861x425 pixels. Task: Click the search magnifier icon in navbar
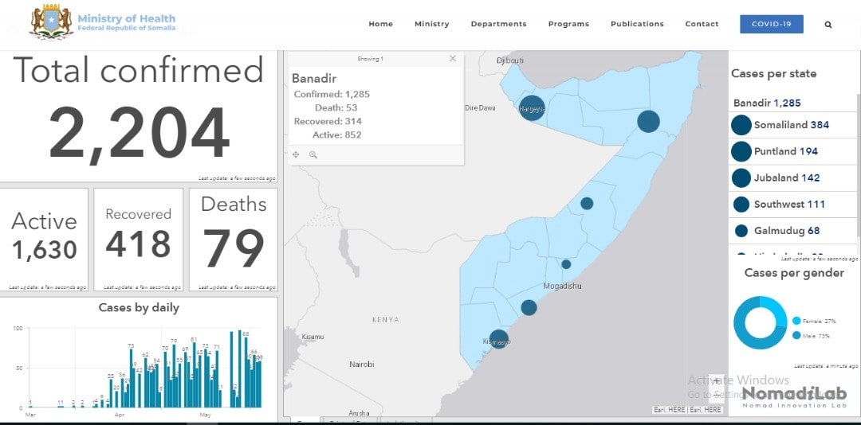tap(828, 25)
